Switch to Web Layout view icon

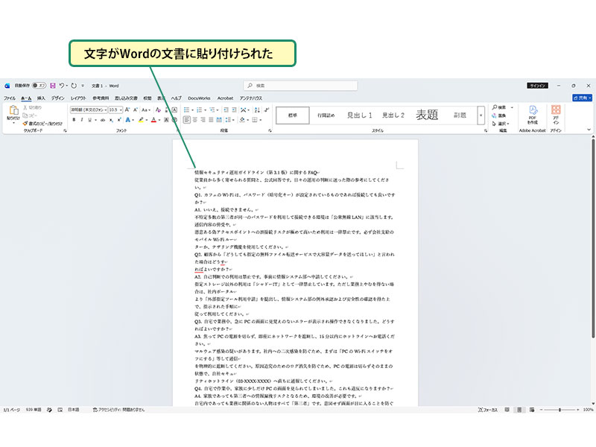tap(532, 410)
